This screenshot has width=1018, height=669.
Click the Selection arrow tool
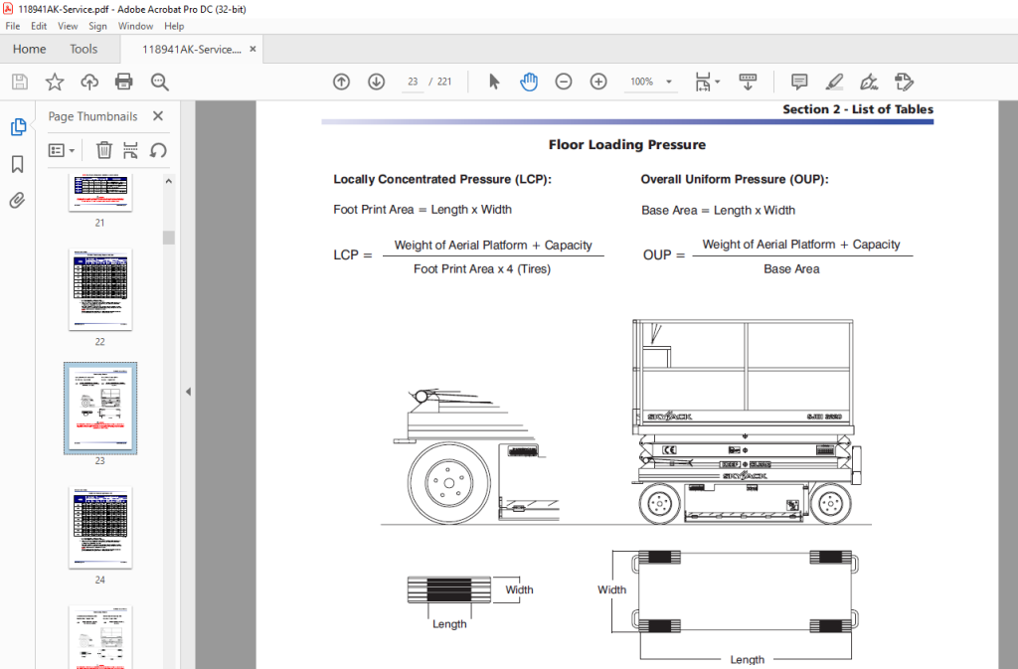click(x=494, y=82)
